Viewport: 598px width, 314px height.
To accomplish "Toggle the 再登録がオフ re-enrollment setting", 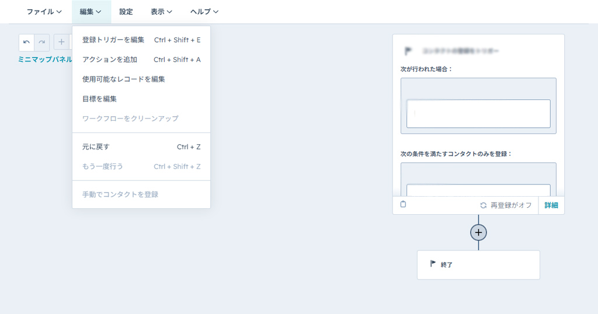I will [506, 205].
